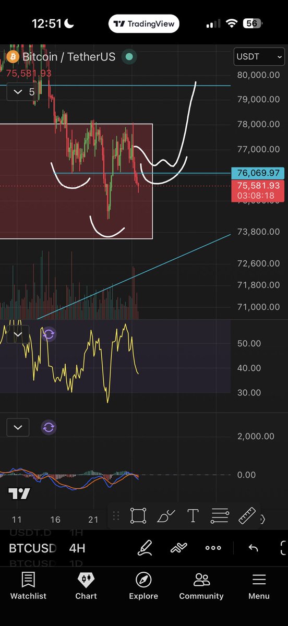The image size is (288, 626).
Task: Open the pen drawing tools
Action: [x=145, y=548]
